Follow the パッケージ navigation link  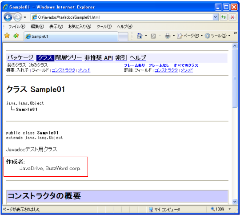pyautogui.click(x=20, y=58)
